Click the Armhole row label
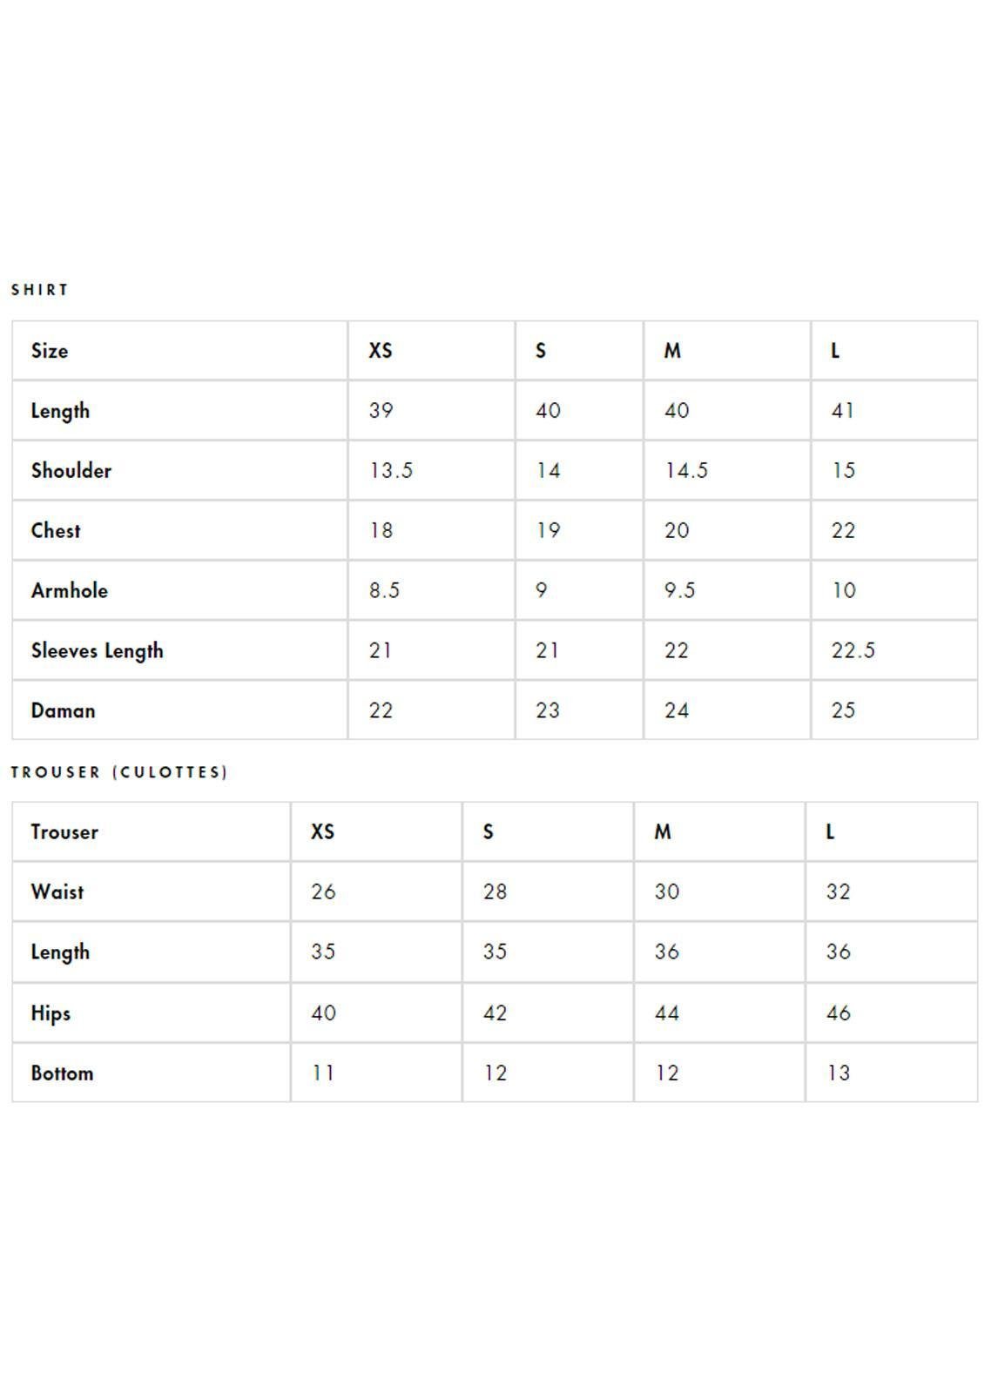Image resolution: width=991 pixels, height=1379 pixels. pyautogui.click(x=70, y=591)
